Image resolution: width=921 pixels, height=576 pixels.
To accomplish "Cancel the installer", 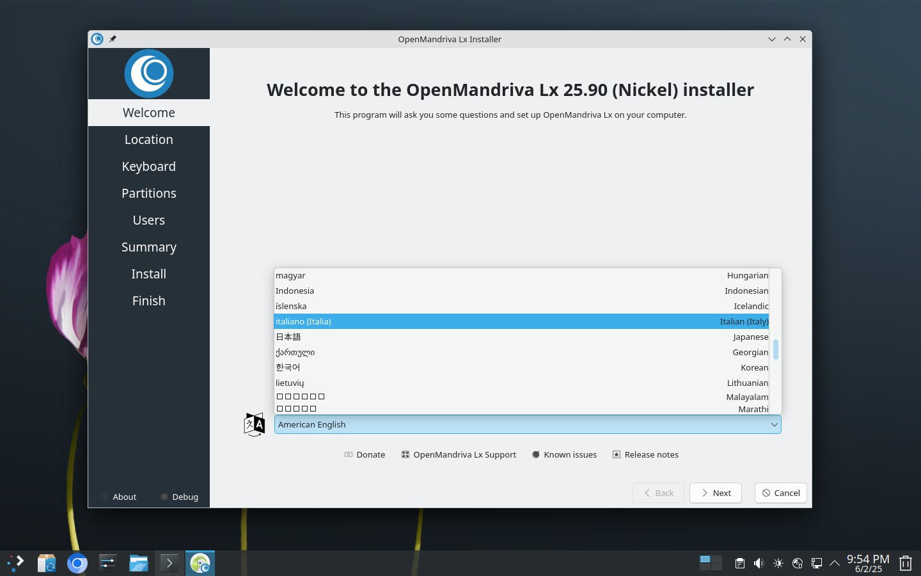I will pyautogui.click(x=781, y=493).
